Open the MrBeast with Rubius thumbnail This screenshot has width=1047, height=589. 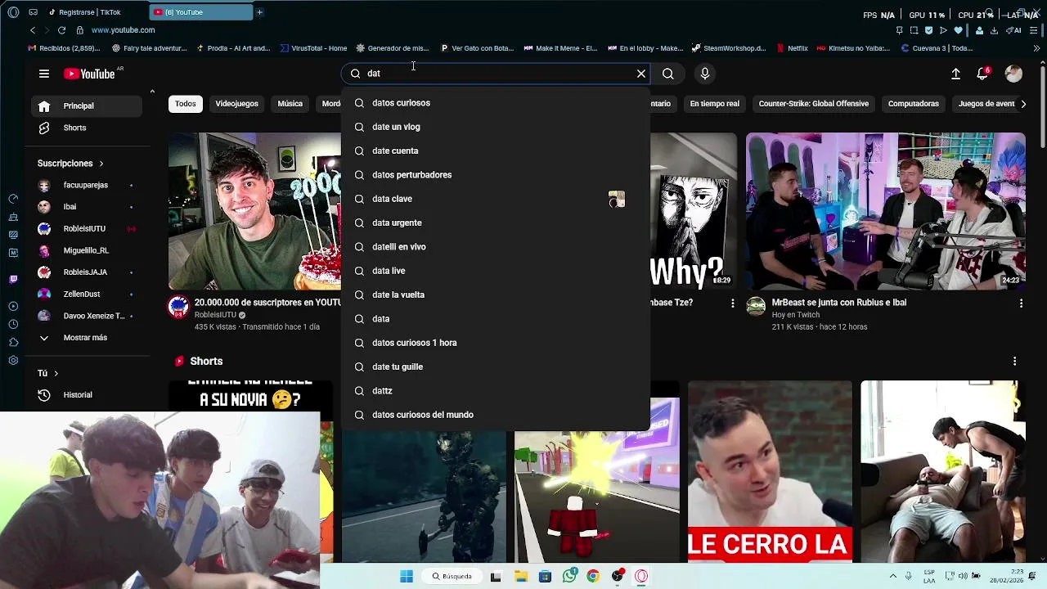885,211
